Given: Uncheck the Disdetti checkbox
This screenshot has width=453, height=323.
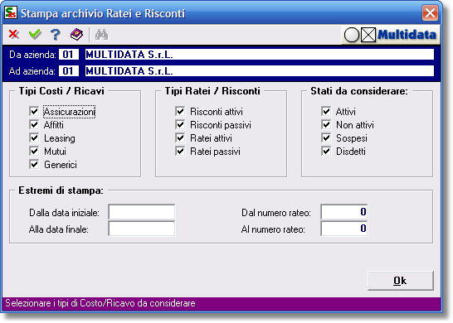Looking at the screenshot, I should pos(326,151).
